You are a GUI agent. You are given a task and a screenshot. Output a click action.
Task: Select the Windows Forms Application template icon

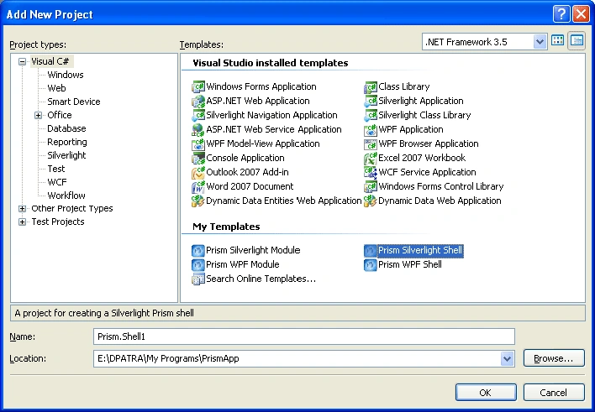tap(198, 86)
